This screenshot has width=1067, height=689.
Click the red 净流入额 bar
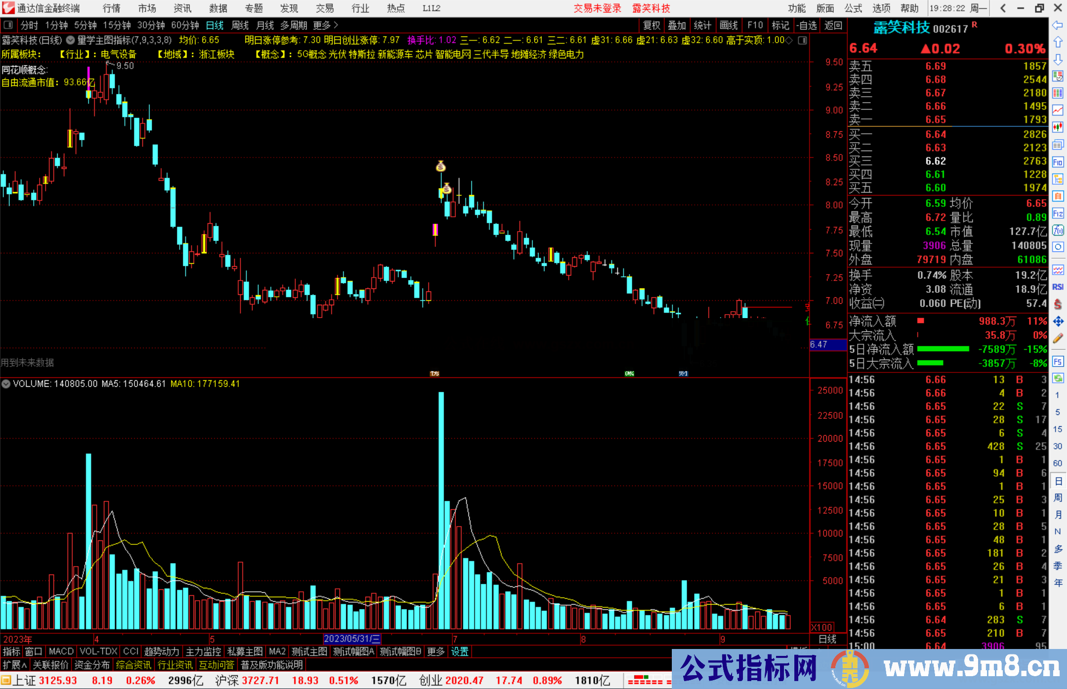pos(920,321)
